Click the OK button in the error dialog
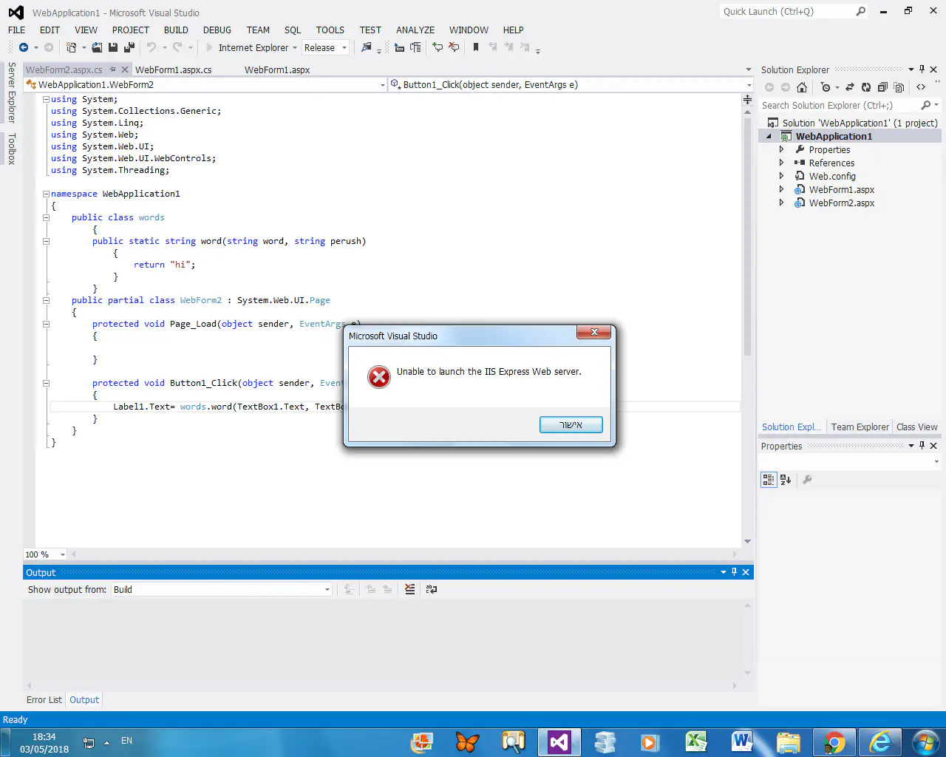This screenshot has width=946, height=757. [571, 424]
